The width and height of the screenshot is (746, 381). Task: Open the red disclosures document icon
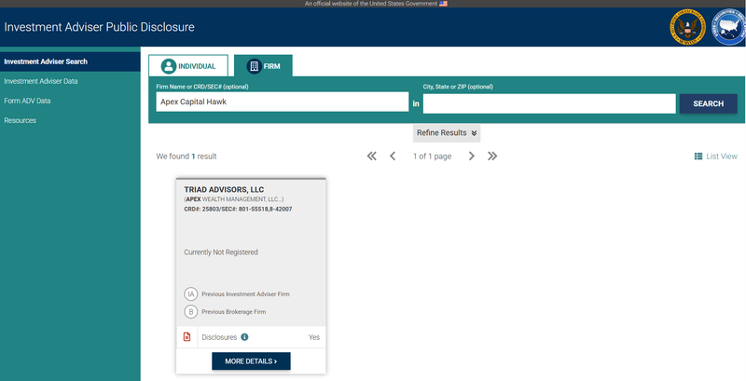pos(187,337)
